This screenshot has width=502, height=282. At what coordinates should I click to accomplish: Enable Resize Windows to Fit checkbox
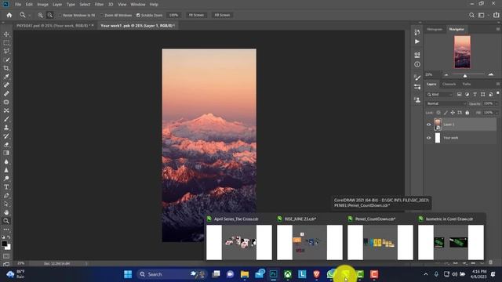point(60,16)
